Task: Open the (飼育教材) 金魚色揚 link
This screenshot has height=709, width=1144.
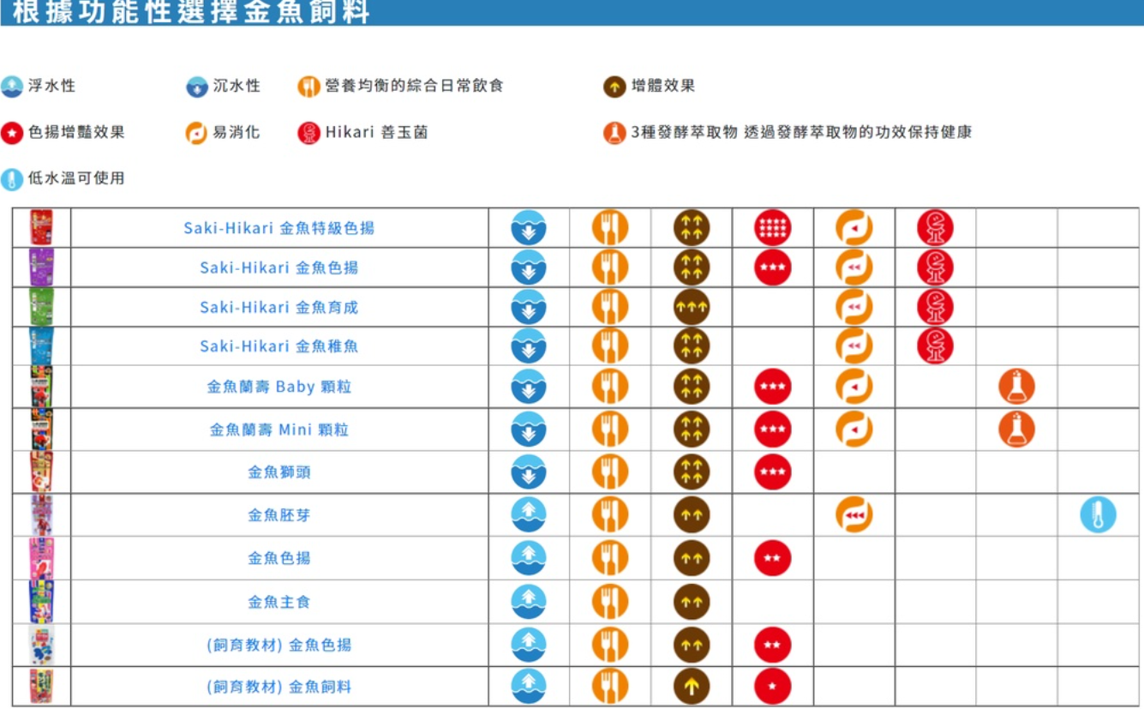Action: pyautogui.click(x=279, y=645)
